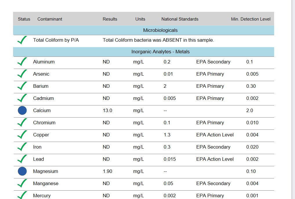Click the Min. Detection Level header
295x199 pixels.
[x=251, y=19]
